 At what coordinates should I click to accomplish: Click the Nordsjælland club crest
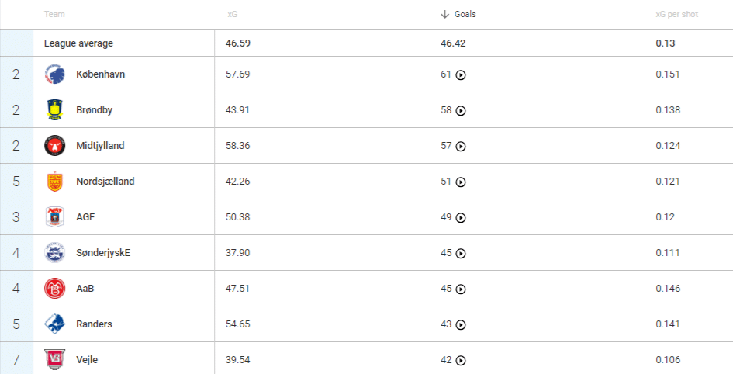(55, 182)
